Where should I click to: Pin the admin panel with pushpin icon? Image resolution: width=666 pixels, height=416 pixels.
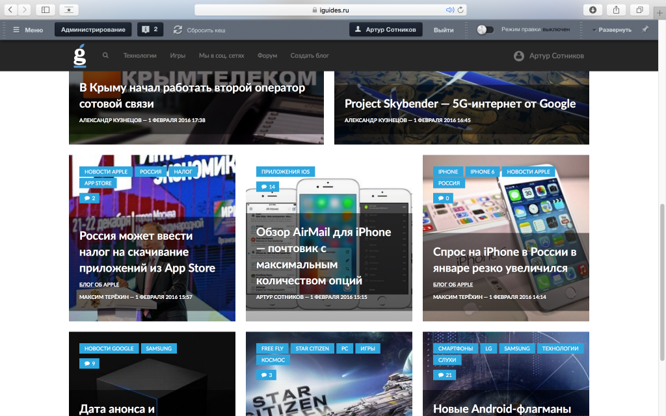point(645,29)
